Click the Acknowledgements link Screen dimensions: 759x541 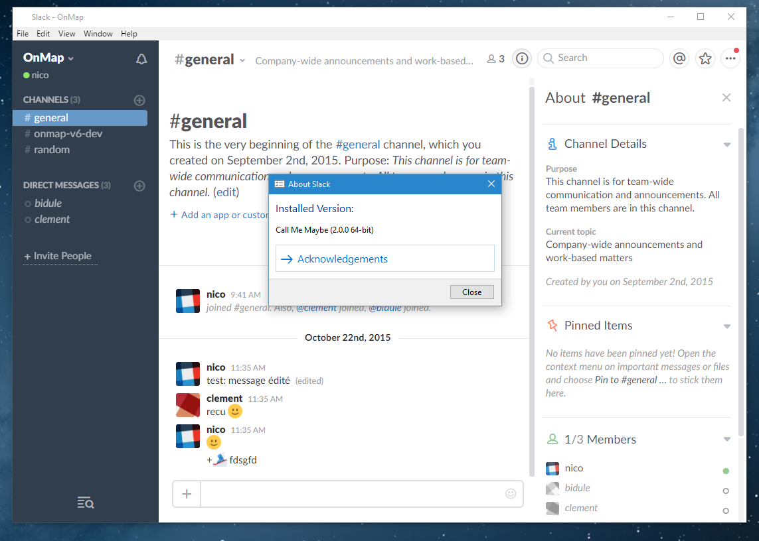[342, 259]
